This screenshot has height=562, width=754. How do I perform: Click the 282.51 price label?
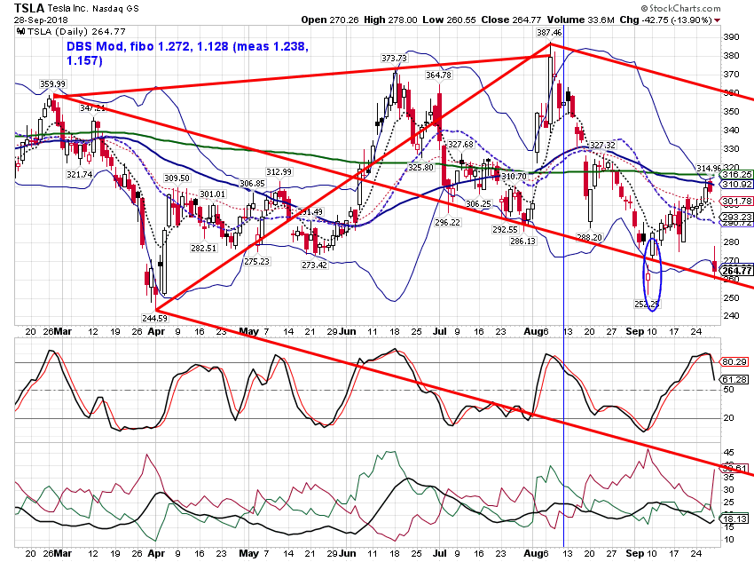(x=204, y=249)
